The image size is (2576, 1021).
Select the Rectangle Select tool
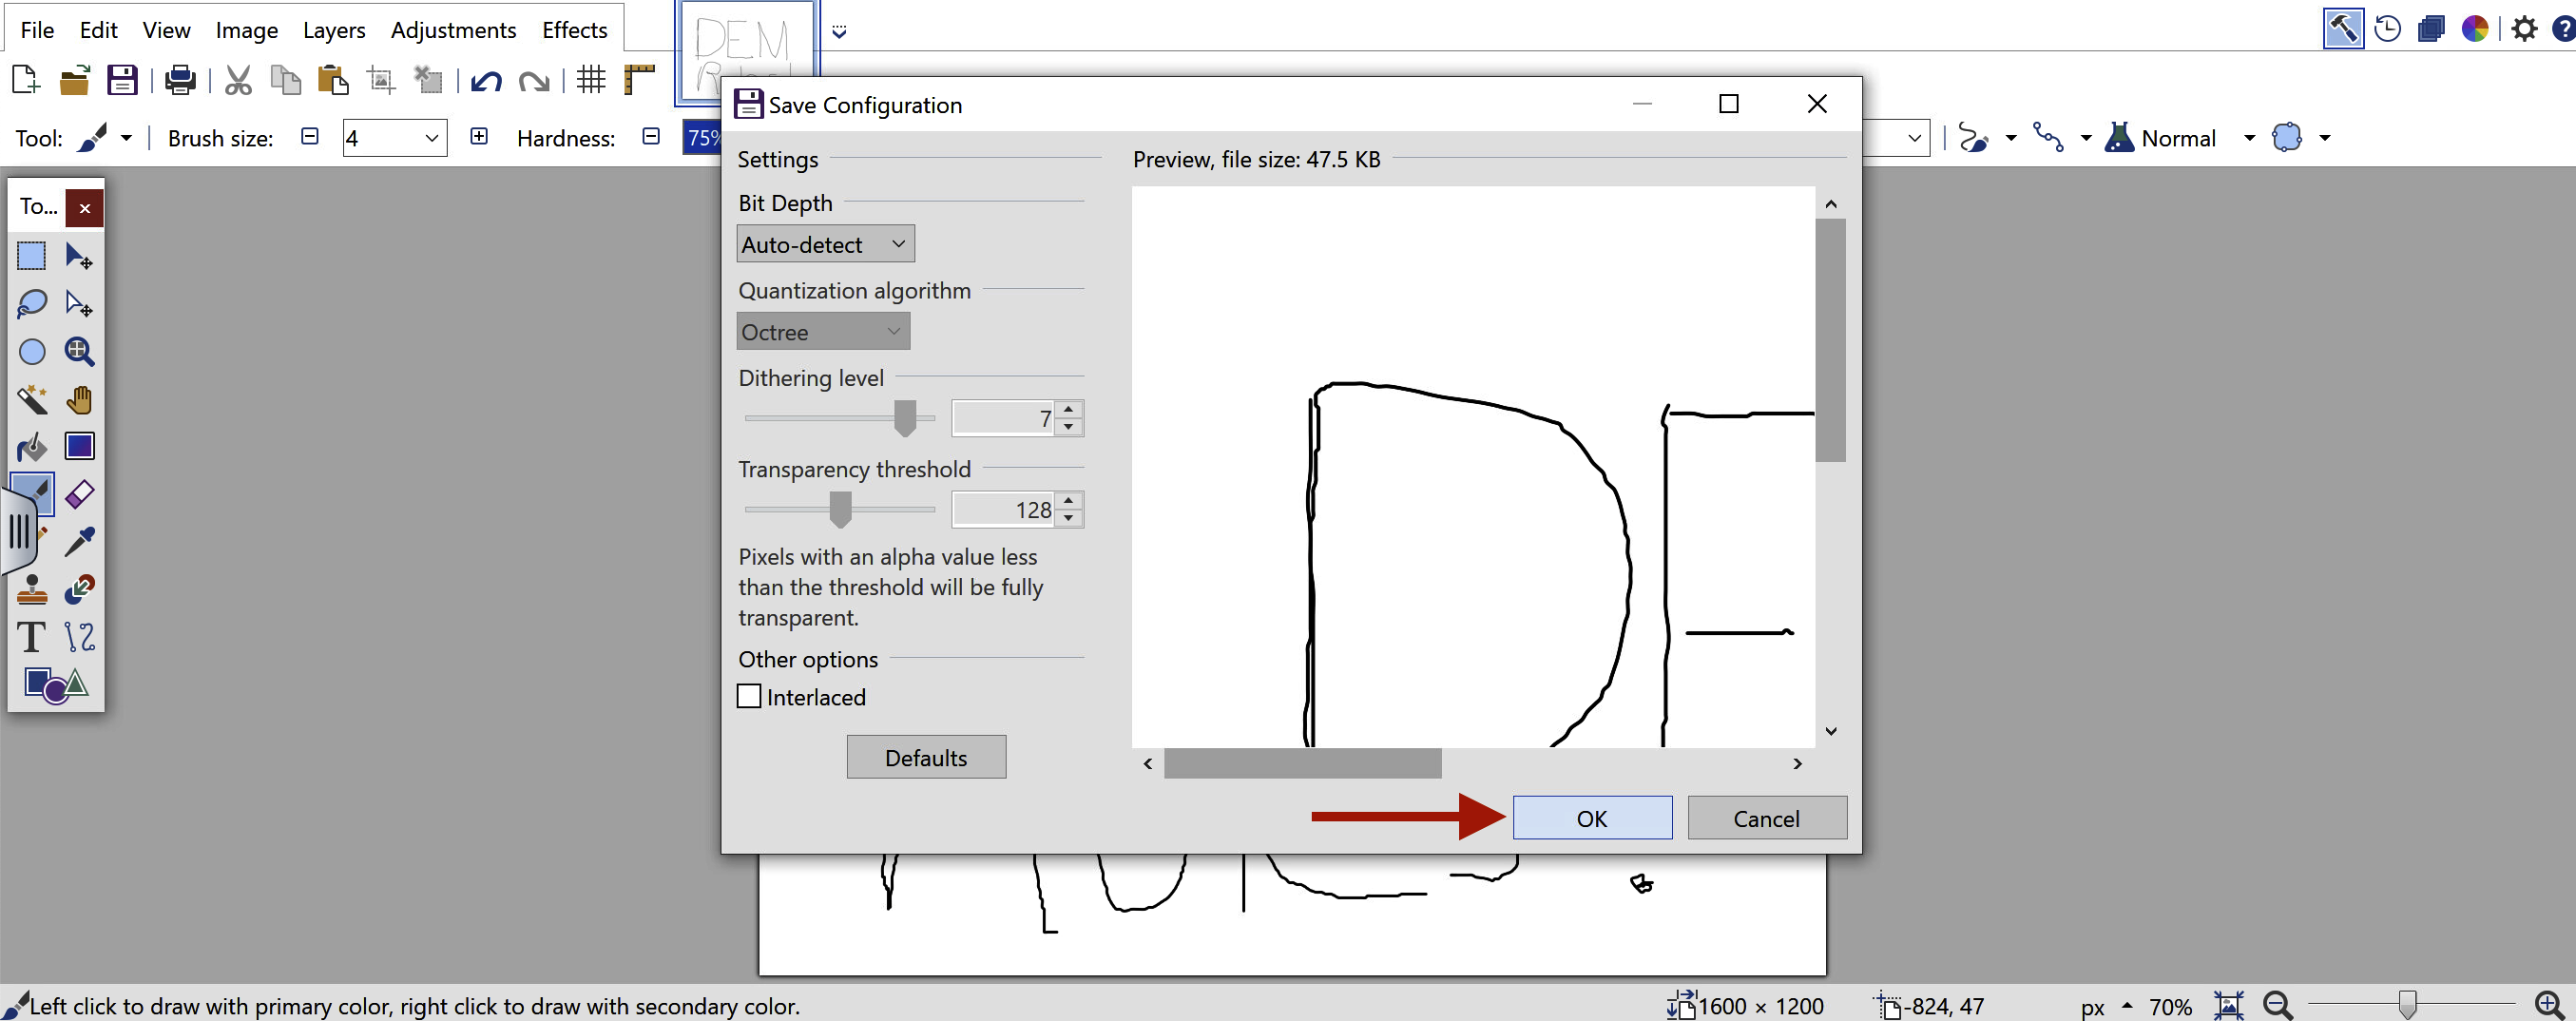coord(31,256)
